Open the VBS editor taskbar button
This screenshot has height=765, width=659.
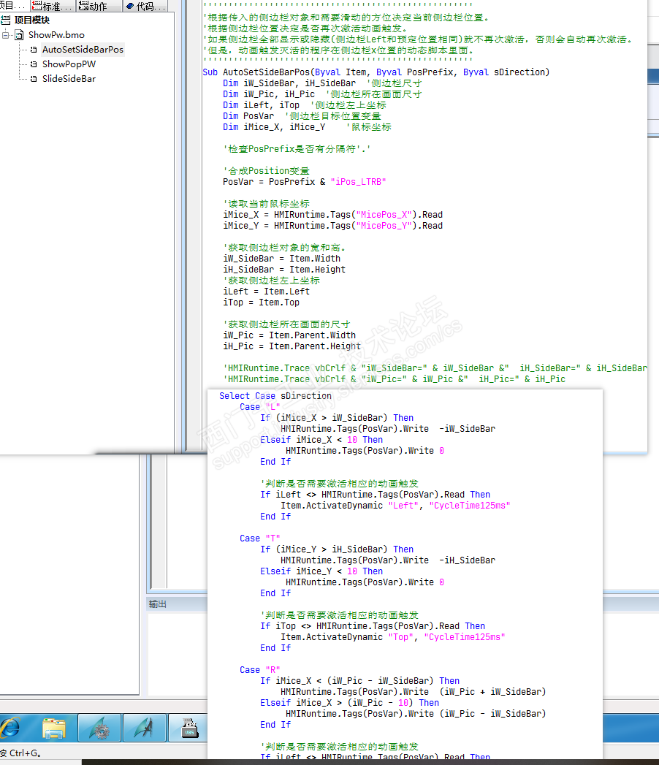click(x=188, y=728)
